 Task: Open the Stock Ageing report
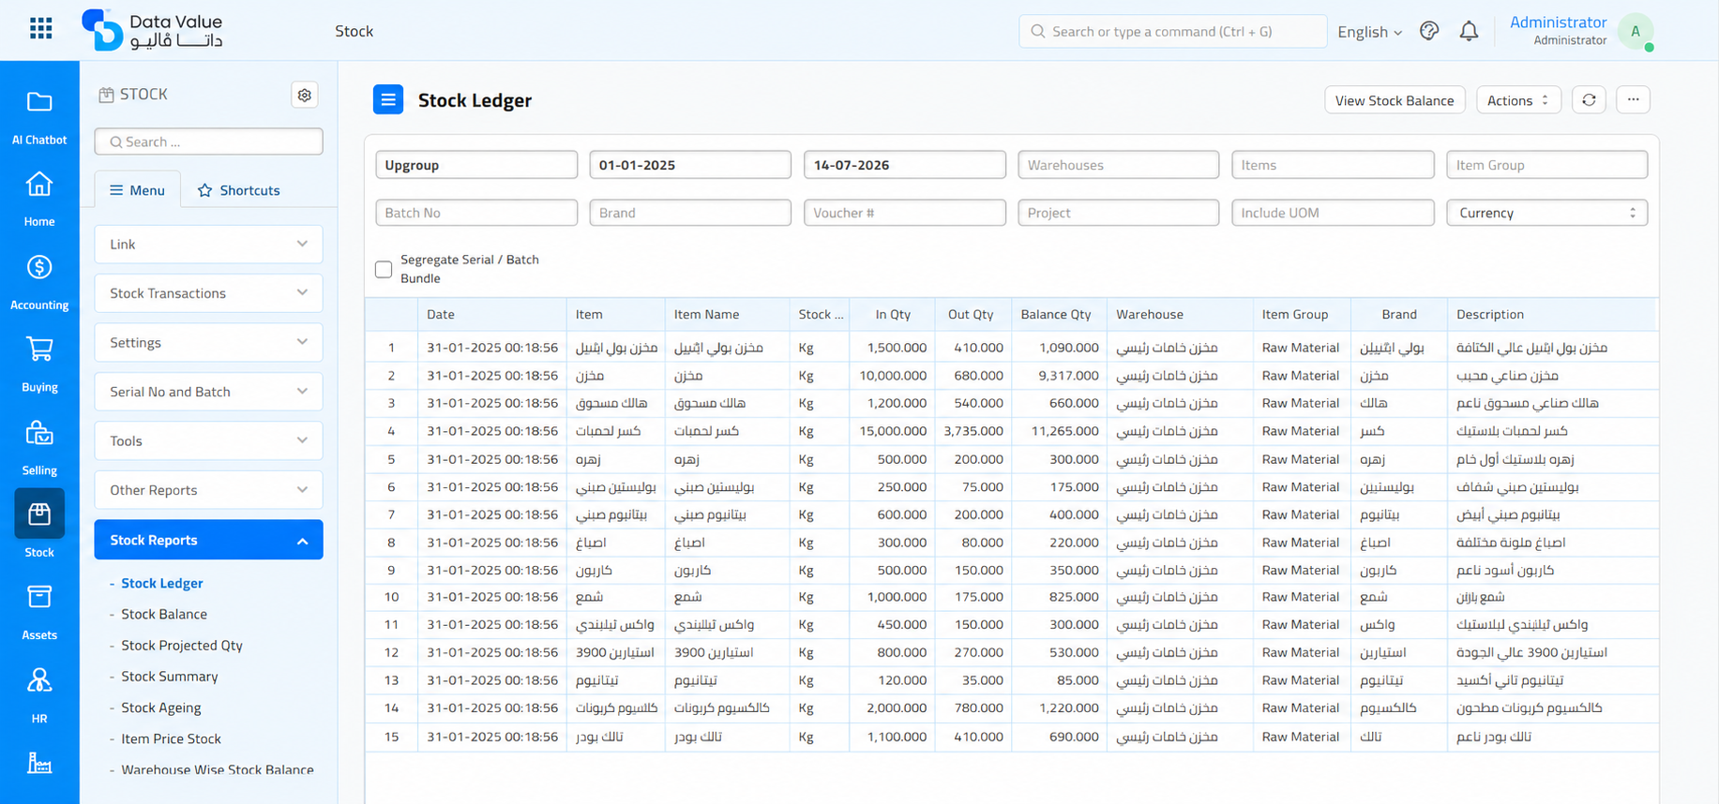(x=161, y=707)
